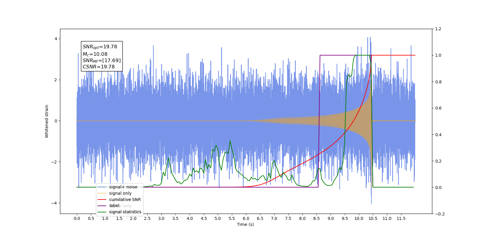Click the left y-axis tick label 2
Viewport: 480px width, 240px height.
coord(56,80)
